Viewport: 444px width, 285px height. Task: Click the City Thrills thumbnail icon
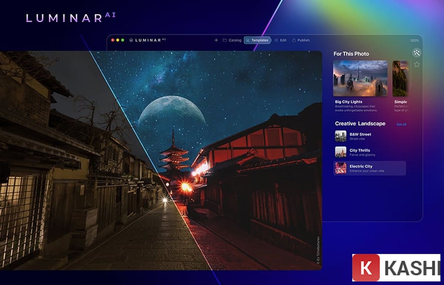(340, 152)
